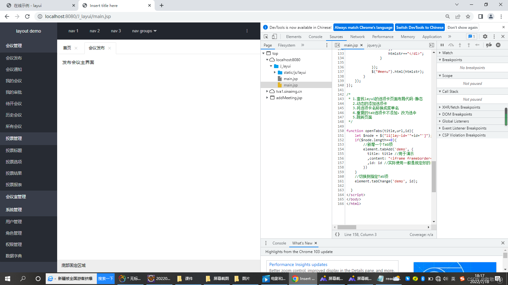Open the Performance panel tab
Viewport: 508px width, 285px height.
click(383, 36)
